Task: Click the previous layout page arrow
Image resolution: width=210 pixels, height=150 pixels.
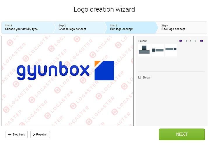Action: tap(181, 41)
